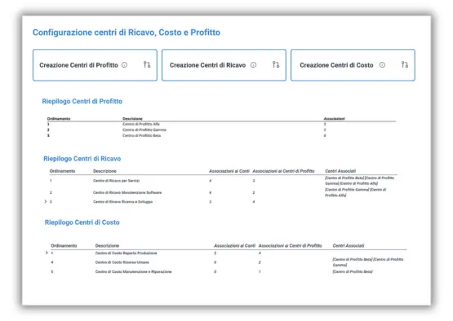
Task: Open the Creazione Centri di Ricavo card
Action: click(x=224, y=65)
